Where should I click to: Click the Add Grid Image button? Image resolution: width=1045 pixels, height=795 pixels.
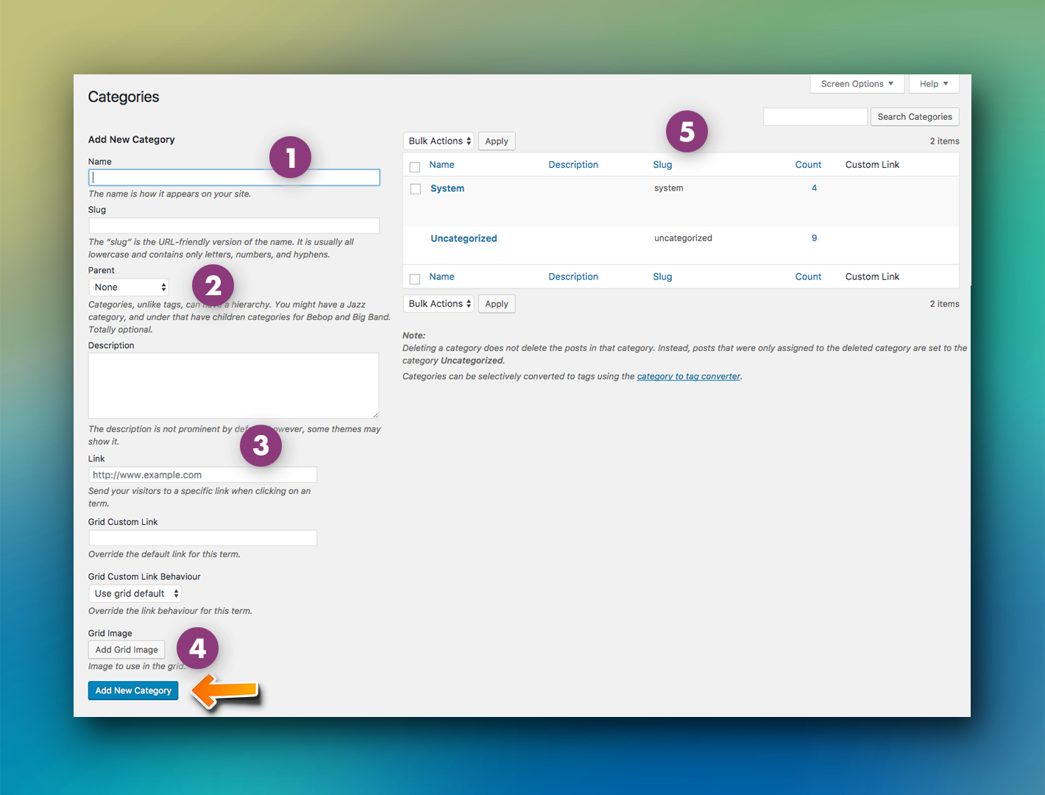pos(127,650)
